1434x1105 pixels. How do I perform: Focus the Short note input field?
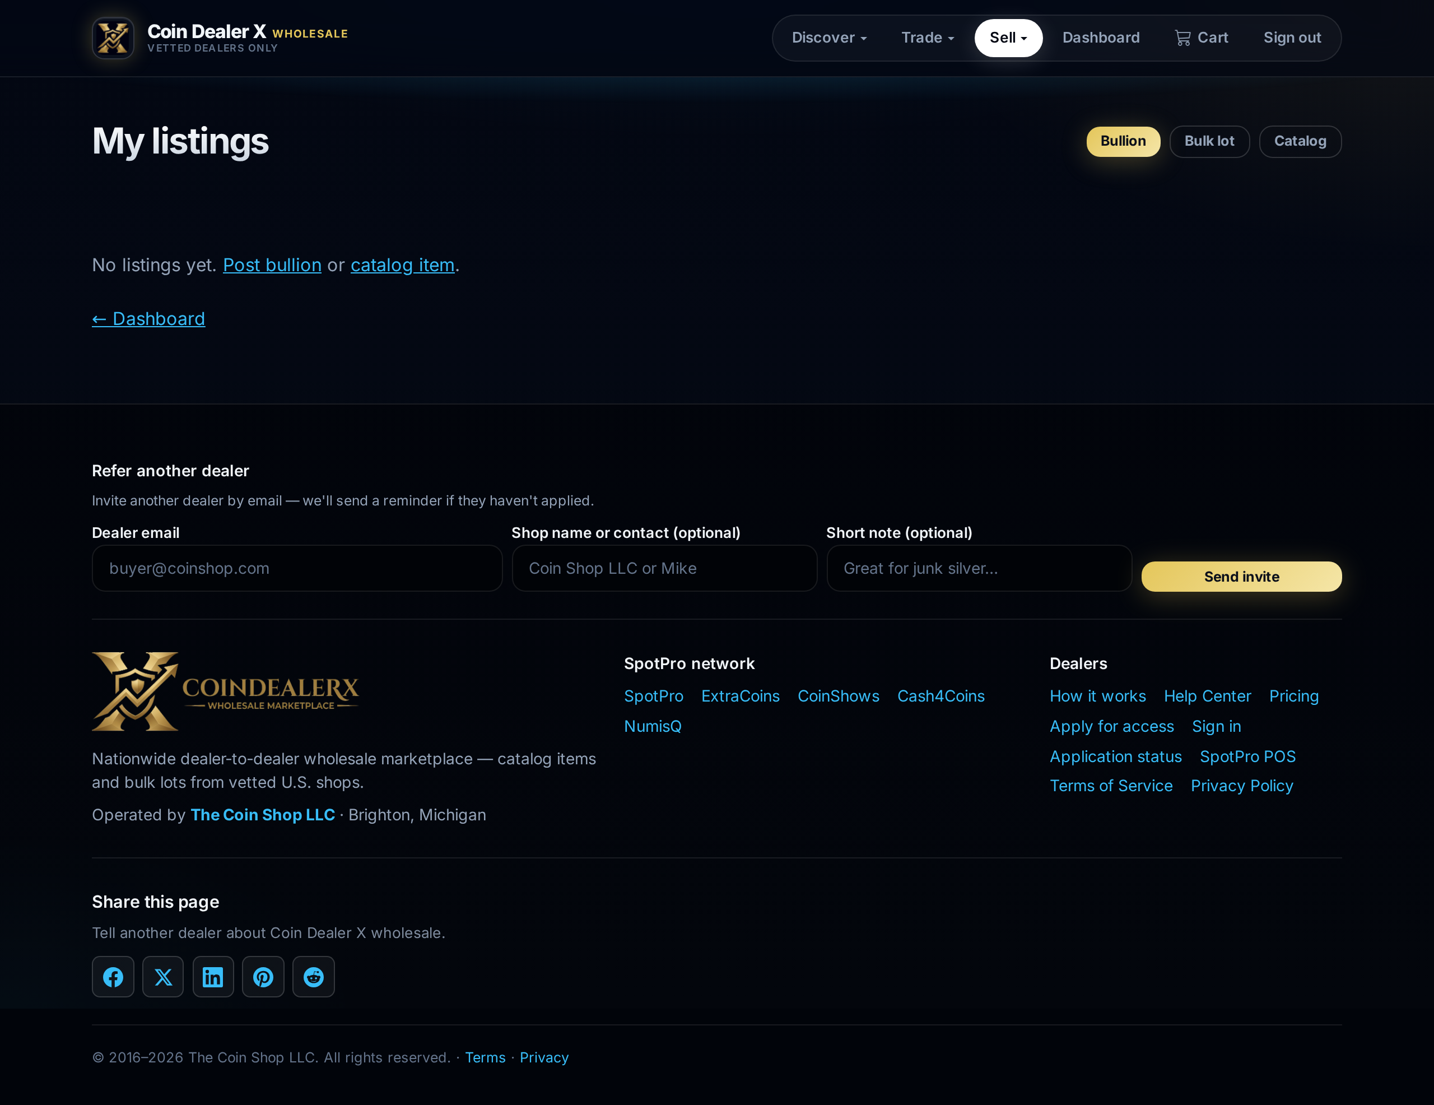click(x=979, y=568)
